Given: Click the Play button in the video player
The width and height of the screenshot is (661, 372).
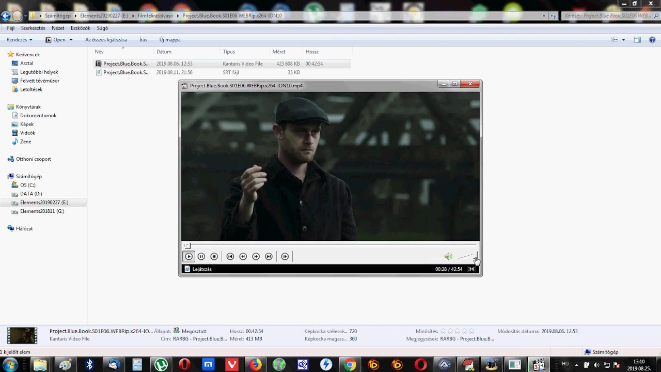Looking at the screenshot, I should pyautogui.click(x=188, y=256).
